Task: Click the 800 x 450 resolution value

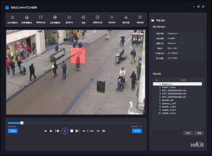Action: pos(172,48)
